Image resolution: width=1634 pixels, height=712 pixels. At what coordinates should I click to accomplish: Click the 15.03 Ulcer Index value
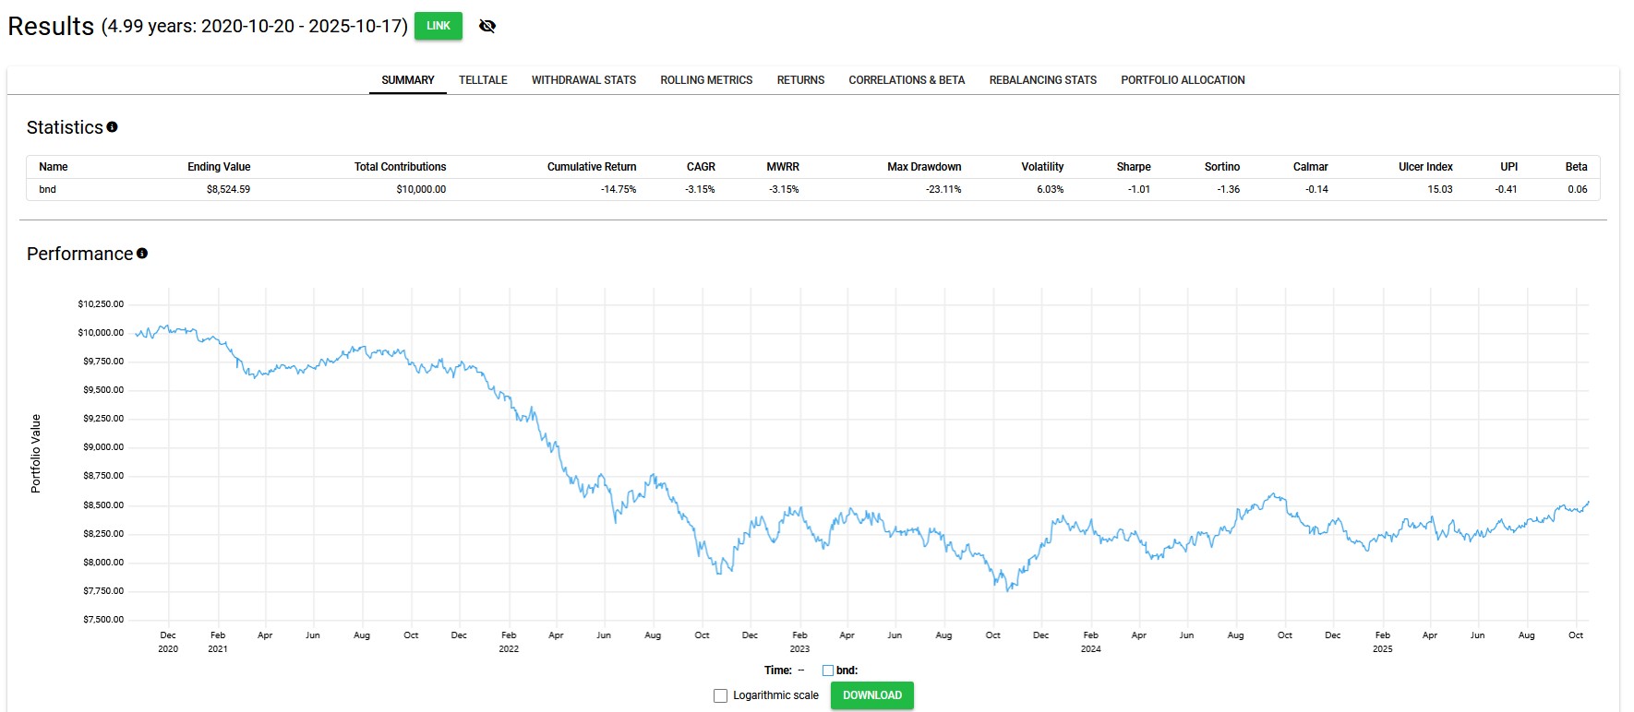pyautogui.click(x=1440, y=189)
